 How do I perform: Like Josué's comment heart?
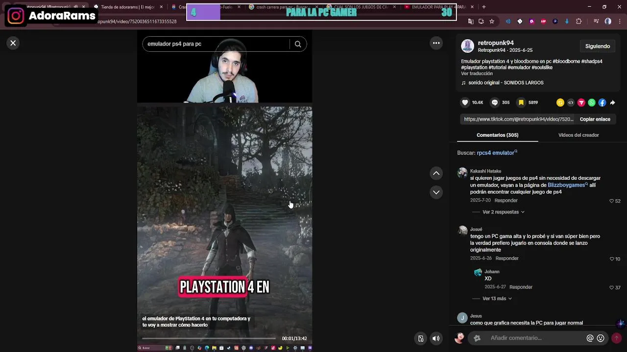point(611,259)
